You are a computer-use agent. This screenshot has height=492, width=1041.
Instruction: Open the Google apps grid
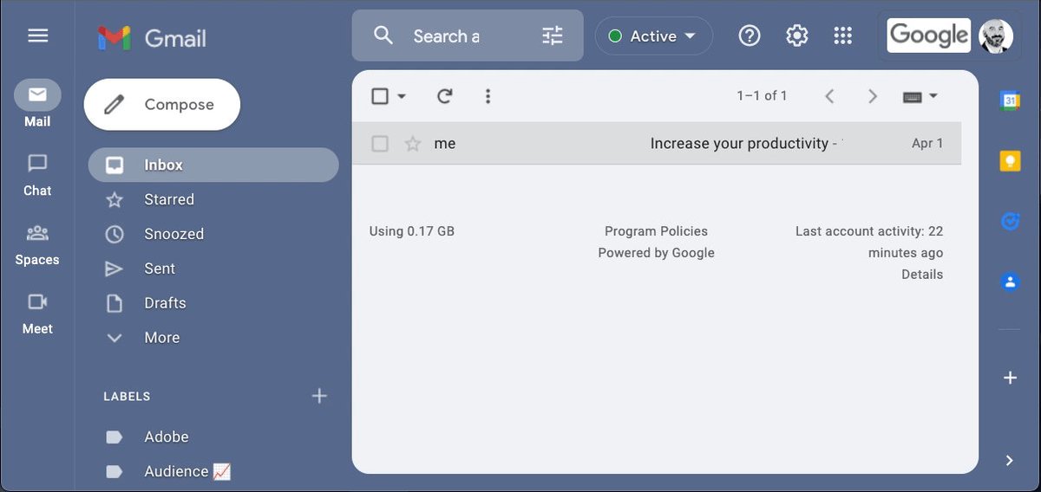click(x=842, y=36)
